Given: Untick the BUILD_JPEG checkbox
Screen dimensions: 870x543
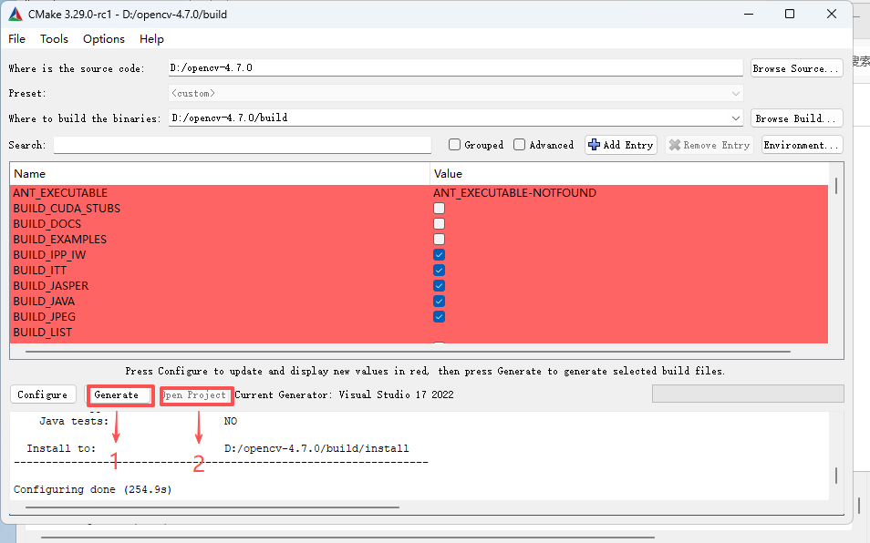Looking at the screenshot, I should [x=439, y=317].
